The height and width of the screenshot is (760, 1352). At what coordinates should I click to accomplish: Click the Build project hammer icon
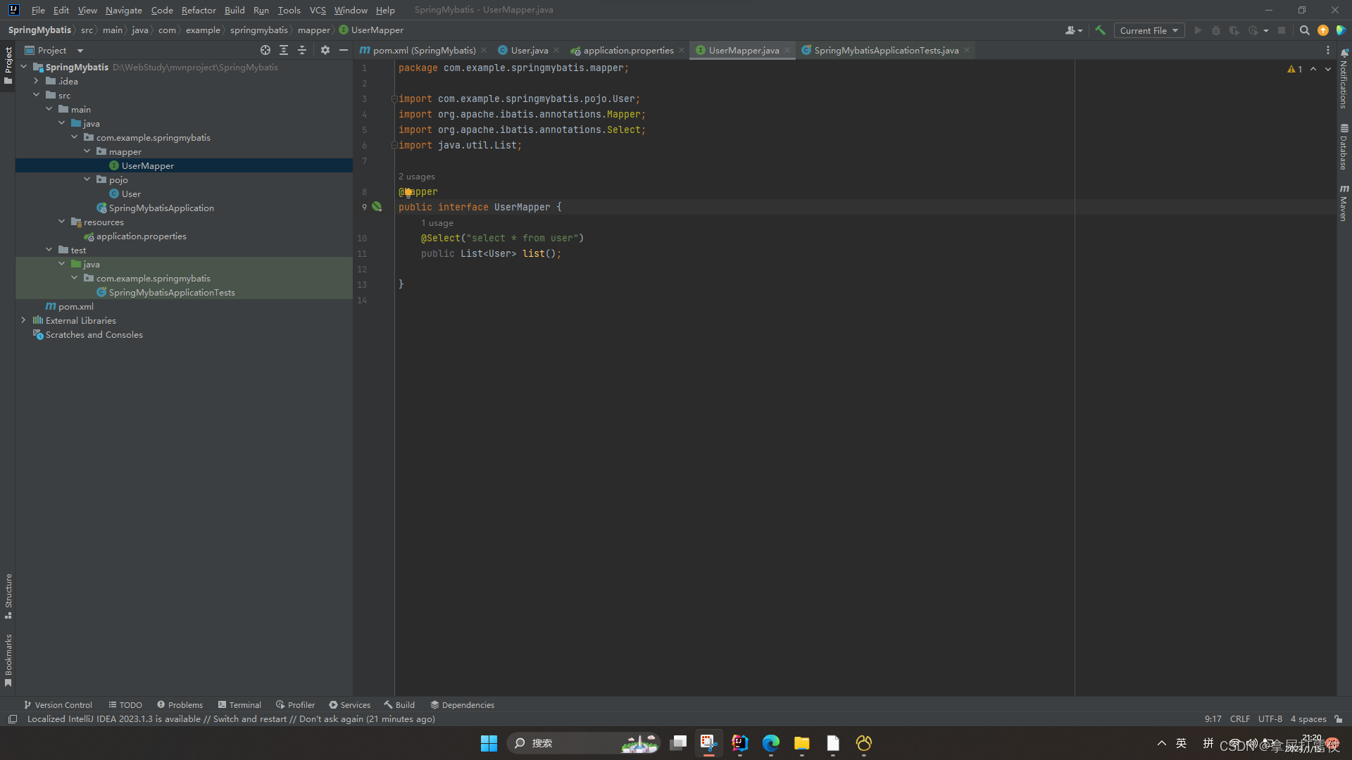1100,30
